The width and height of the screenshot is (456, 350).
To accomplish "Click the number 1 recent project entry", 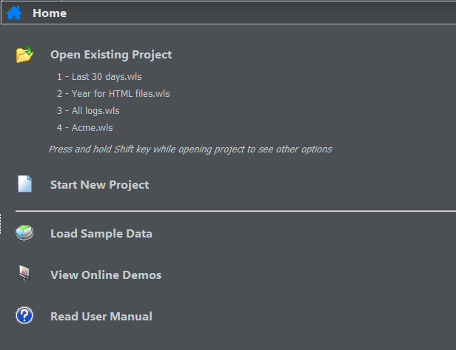I will point(59,76).
